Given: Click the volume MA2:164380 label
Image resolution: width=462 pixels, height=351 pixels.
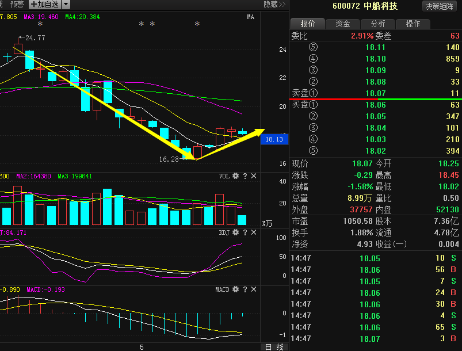Looking at the screenshot, I should coord(33,176).
